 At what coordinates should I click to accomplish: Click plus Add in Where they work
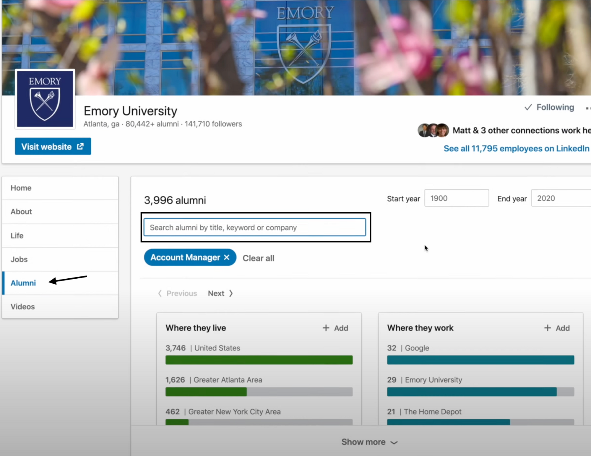coord(557,328)
